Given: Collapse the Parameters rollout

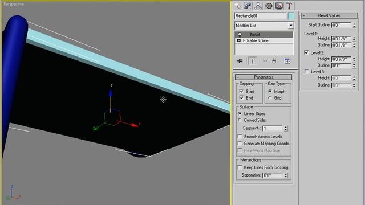Looking at the screenshot, I should [x=263, y=77].
